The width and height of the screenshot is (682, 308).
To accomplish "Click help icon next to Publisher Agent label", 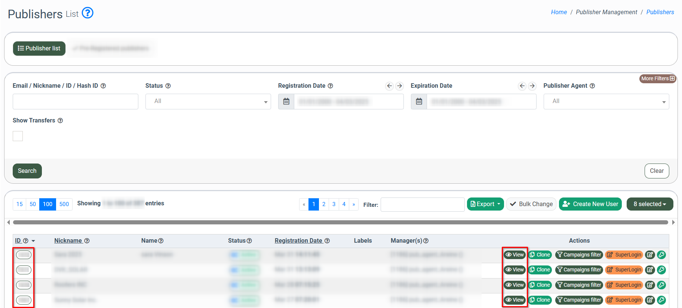I will [592, 86].
